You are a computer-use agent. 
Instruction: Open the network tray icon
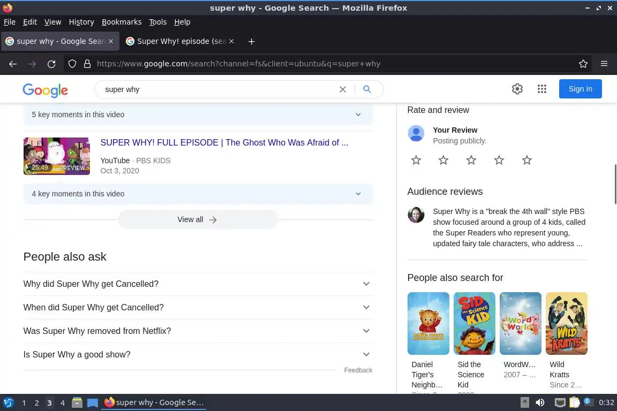point(560,402)
